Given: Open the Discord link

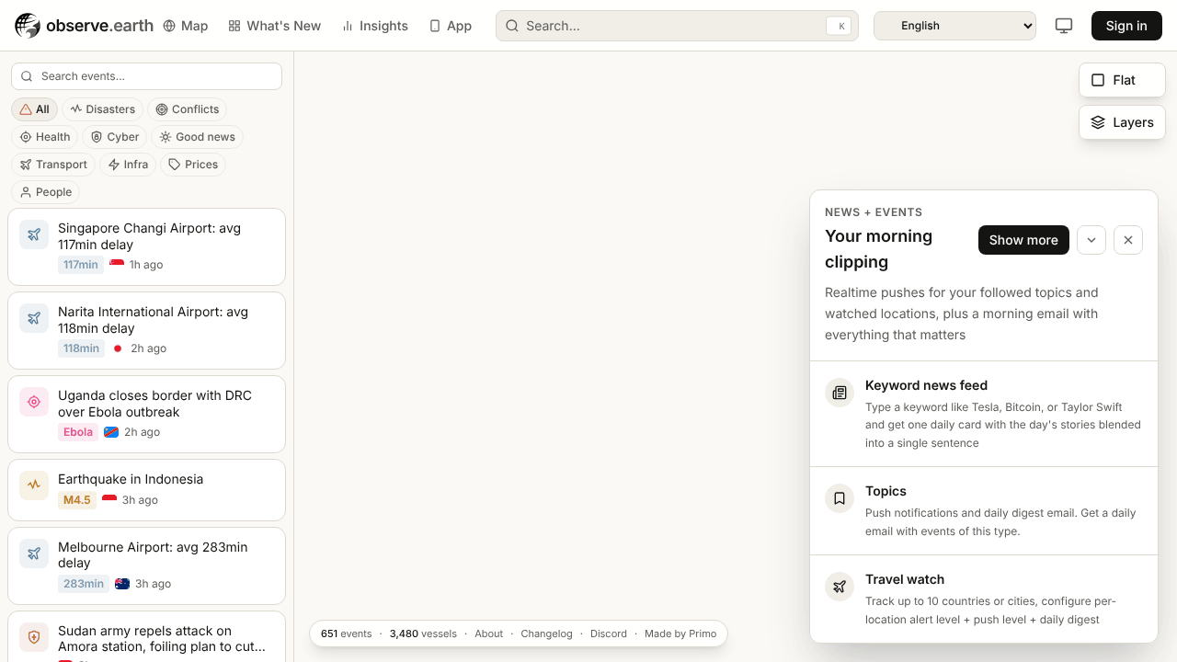Looking at the screenshot, I should pos(609,633).
